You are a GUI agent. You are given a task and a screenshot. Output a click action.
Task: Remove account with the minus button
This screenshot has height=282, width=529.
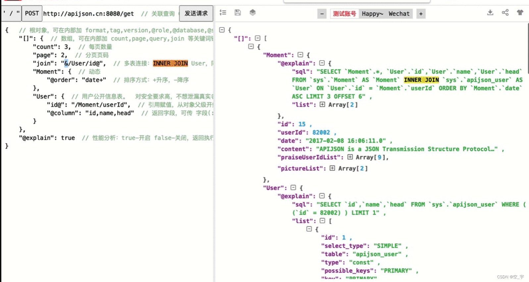(322, 14)
